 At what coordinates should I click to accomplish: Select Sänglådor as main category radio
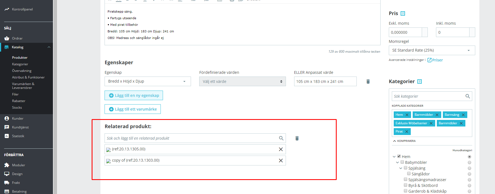coord(469,174)
